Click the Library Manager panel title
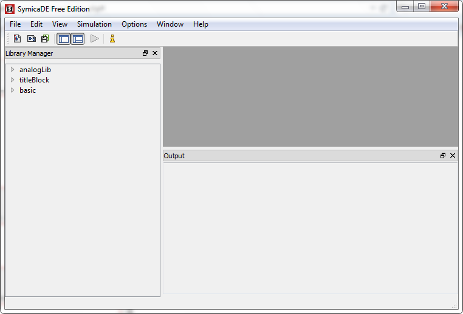 [x=29, y=53]
